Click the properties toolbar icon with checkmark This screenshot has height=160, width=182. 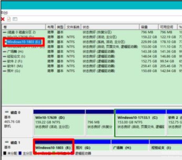pos(9,19)
